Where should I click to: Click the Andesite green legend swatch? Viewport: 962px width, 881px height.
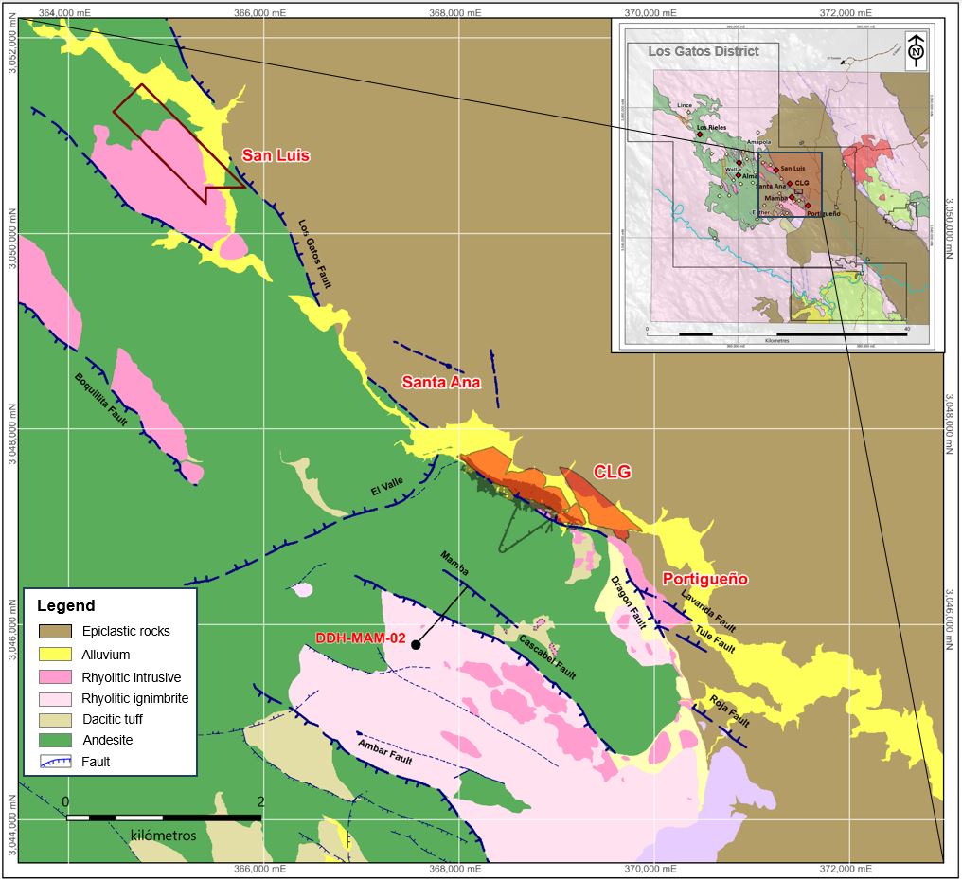click(x=55, y=741)
